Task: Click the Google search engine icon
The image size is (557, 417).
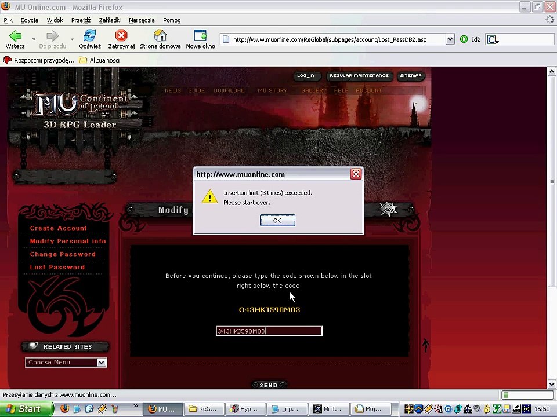Action: click(493, 40)
